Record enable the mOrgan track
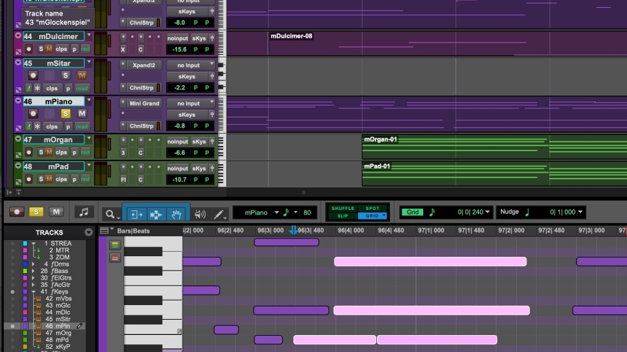Screen dimensions: 627x352 (28, 152)
